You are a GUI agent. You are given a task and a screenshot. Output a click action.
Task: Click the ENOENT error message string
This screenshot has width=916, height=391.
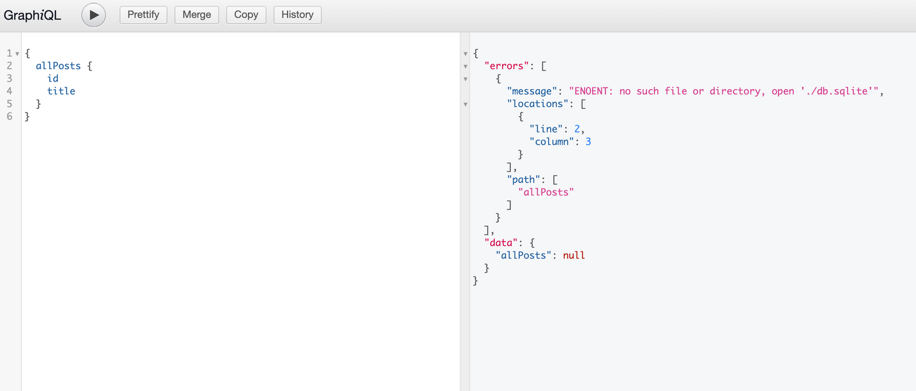(x=724, y=91)
